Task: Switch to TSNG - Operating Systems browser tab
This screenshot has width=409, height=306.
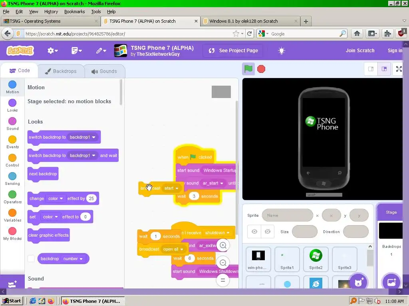Action: (50, 21)
